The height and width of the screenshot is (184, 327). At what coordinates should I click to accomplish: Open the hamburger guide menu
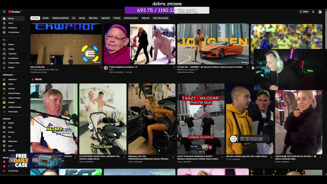4,12
